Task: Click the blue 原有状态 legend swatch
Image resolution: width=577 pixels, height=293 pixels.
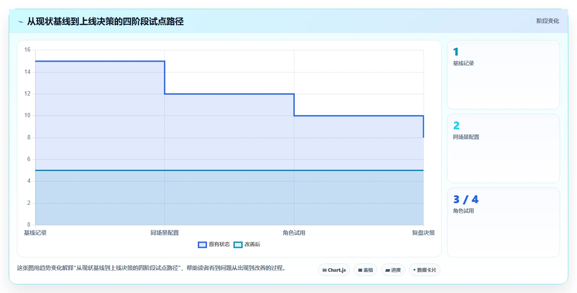Action: [x=202, y=245]
